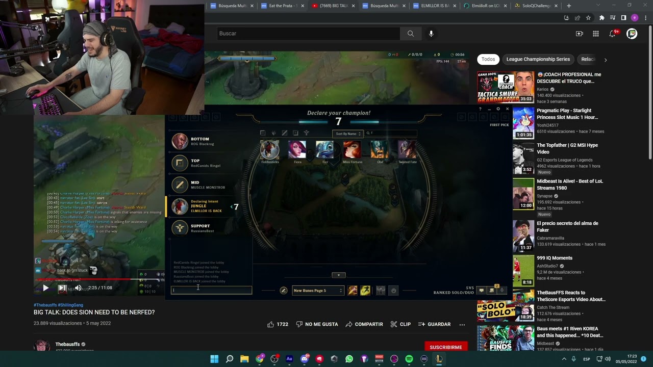Play the YouTube video
The height and width of the screenshot is (367, 653).
(x=45, y=288)
